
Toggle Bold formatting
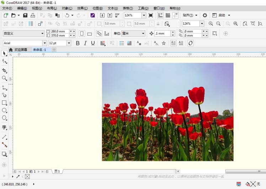point(78,43)
